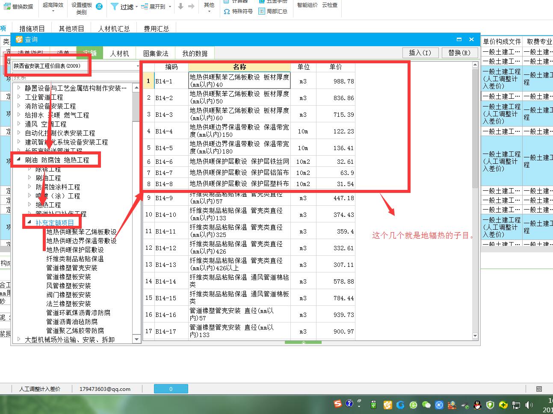Image resolution: width=553 pixels, height=414 pixels.
Task: Click the 插入(I) button
Action: (x=420, y=53)
